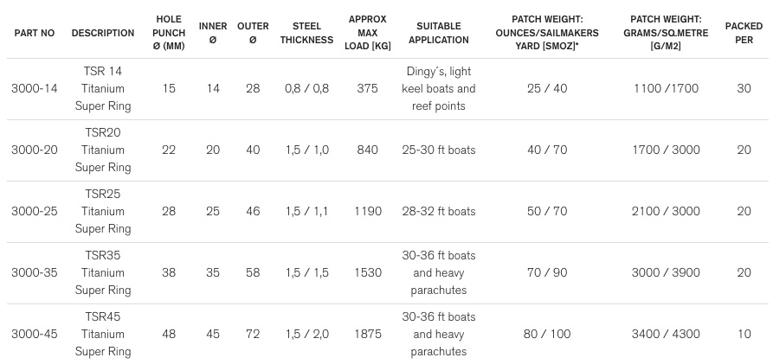773x364 pixels.
Task: Select the DESCRIPTION column header
Action: pos(102,33)
